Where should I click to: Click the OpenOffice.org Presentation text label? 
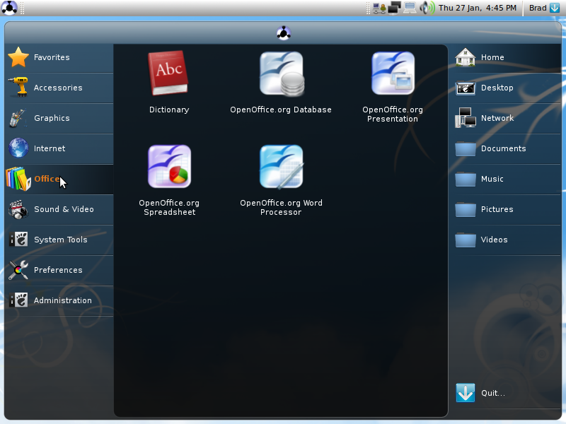393,114
